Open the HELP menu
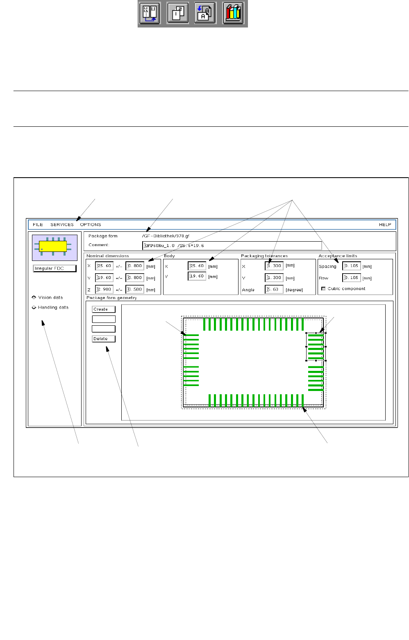Screen dimensions: 409x640 tap(385, 225)
